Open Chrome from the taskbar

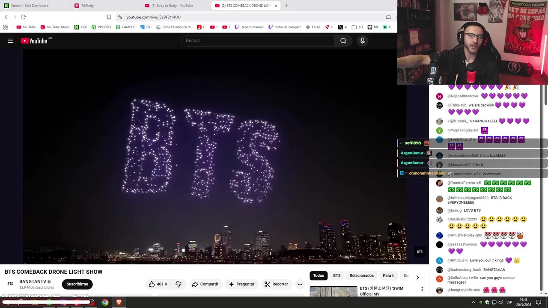pyautogui.click(x=105, y=302)
